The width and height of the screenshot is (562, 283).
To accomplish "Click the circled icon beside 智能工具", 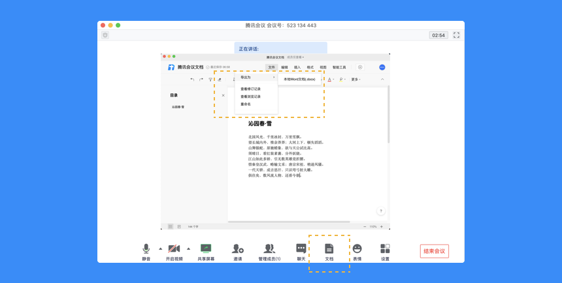I will tap(360, 67).
